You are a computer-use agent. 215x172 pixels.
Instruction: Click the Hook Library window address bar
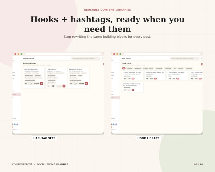click(162, 54)
